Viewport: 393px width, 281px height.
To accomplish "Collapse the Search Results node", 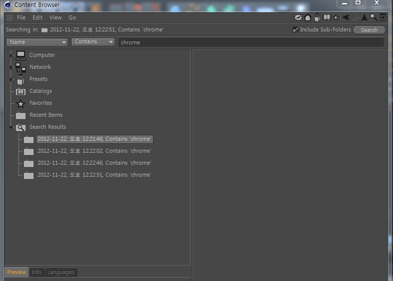I will point(11,127).
